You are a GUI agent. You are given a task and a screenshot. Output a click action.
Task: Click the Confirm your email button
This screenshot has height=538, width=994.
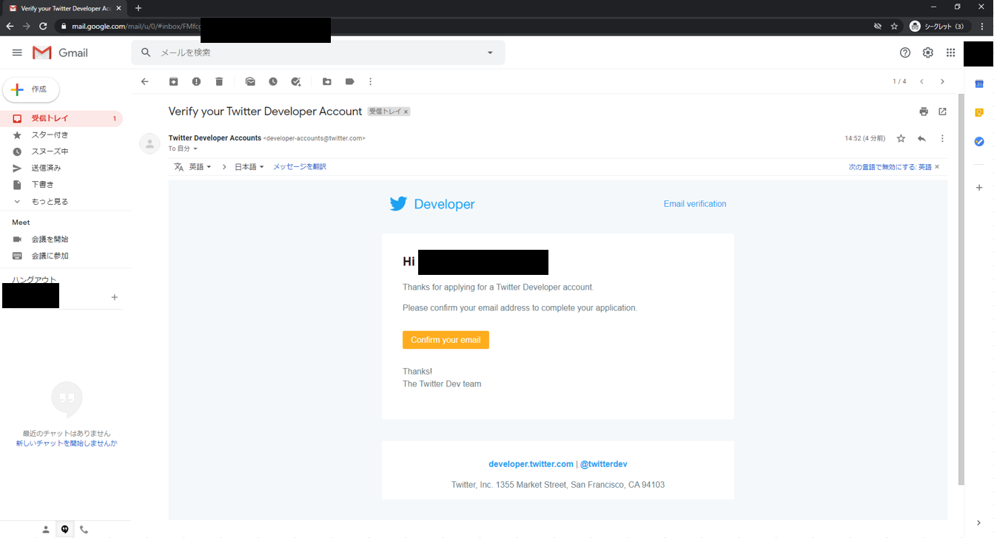point(446,340)
